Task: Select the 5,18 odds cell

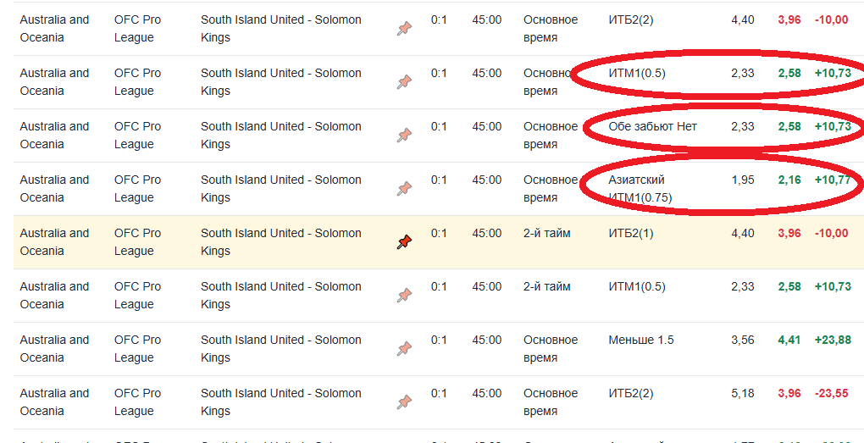Action: tap(742, 393)
